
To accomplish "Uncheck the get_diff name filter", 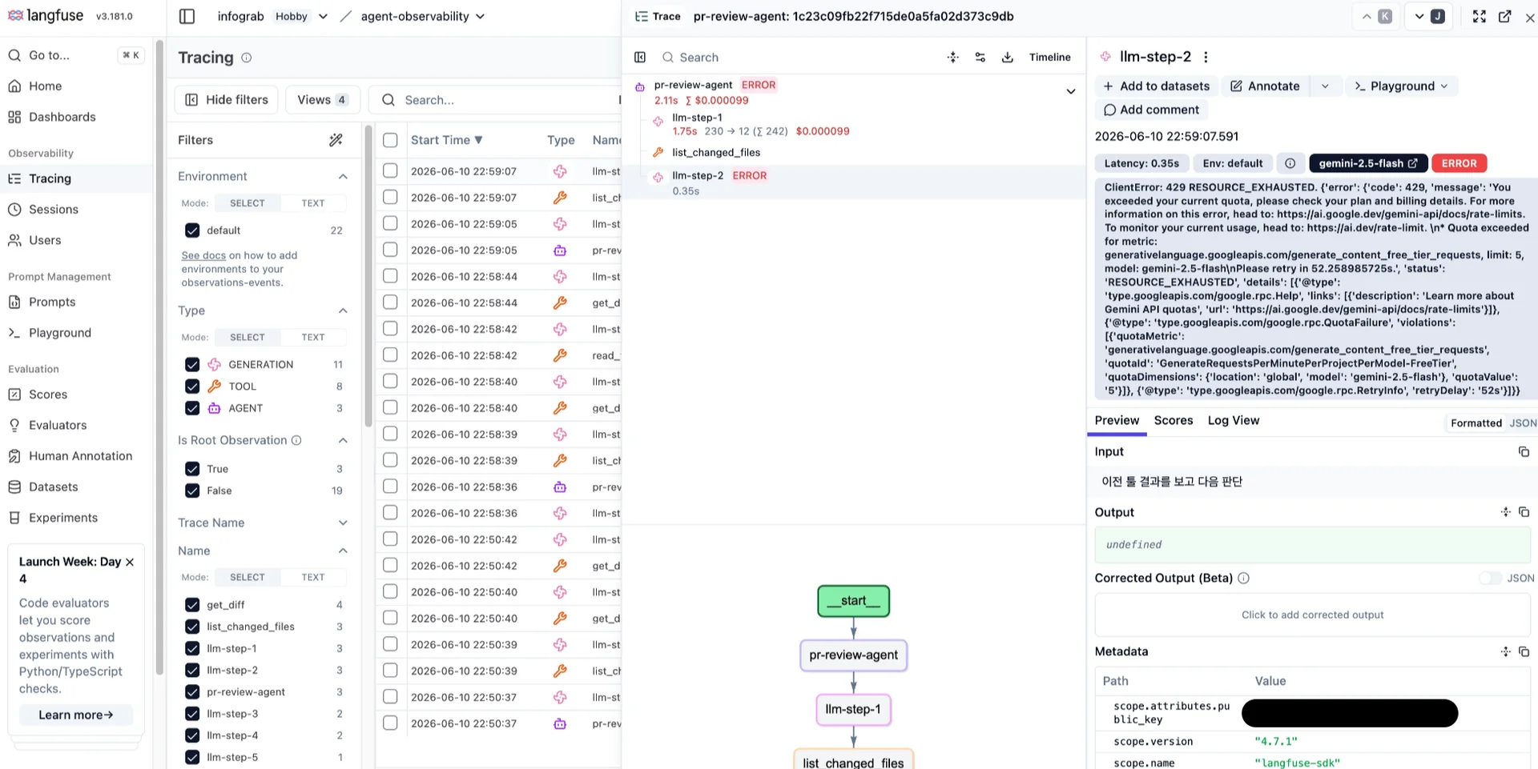I will [x=192, y=605].
